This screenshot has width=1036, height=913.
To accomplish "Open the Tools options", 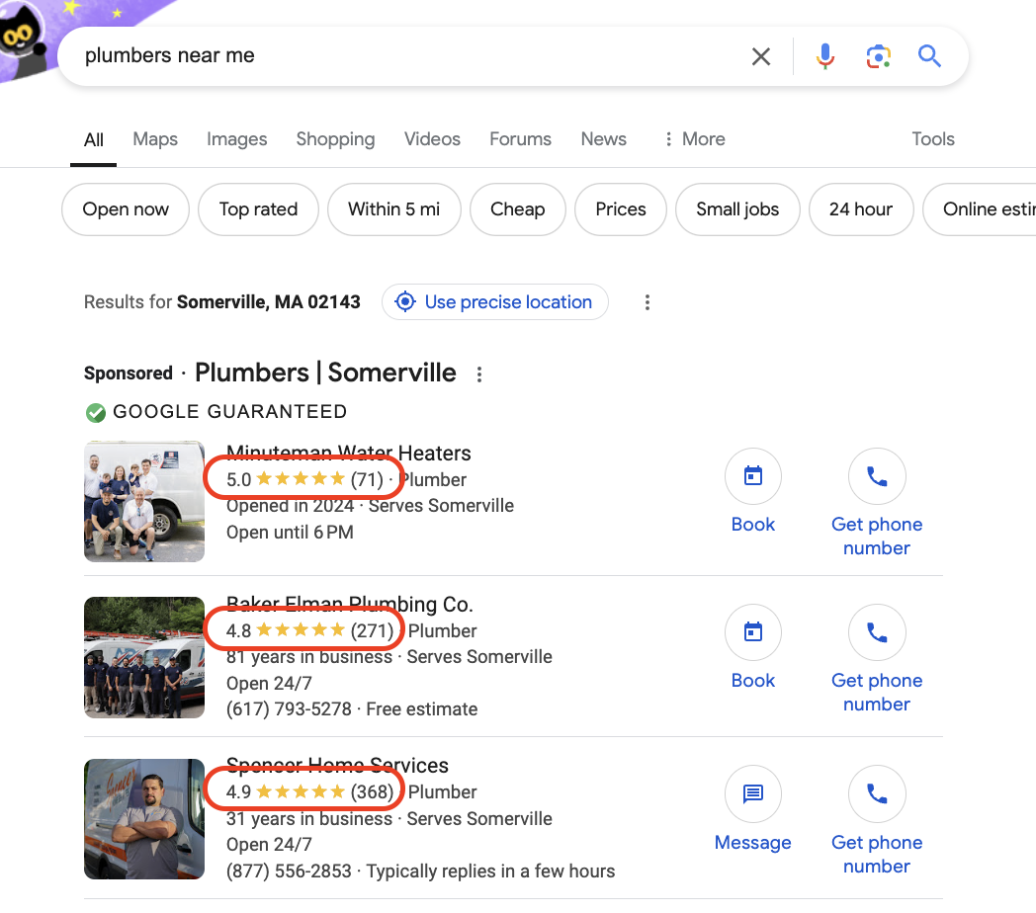I will [933, 139].
